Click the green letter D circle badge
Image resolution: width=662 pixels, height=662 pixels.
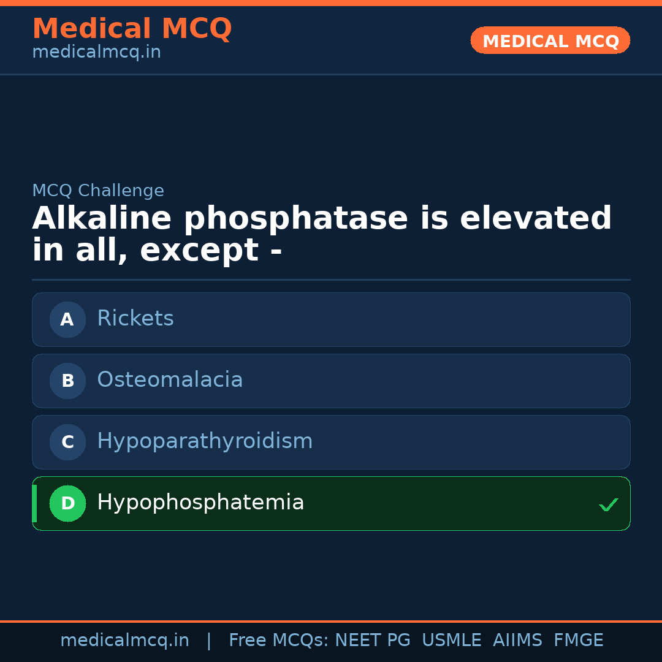tap(67, 503)
